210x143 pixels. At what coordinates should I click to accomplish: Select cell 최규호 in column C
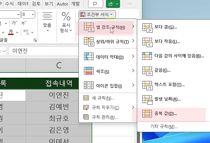coord(59,118)
